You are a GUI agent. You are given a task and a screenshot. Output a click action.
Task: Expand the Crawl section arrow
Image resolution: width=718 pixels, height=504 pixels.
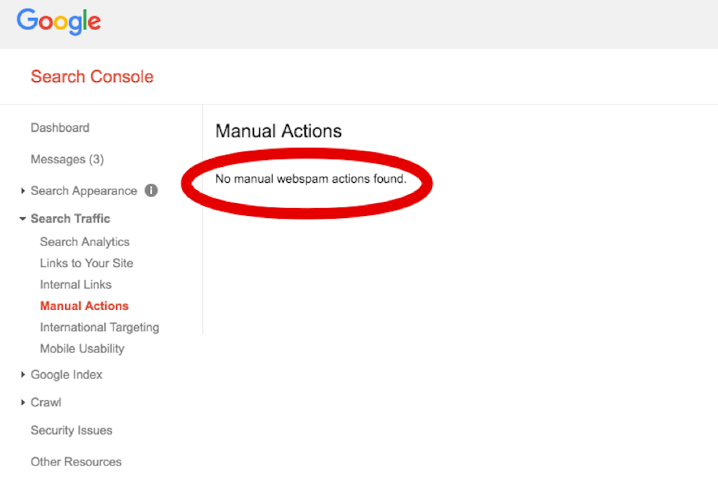point(23,402)
